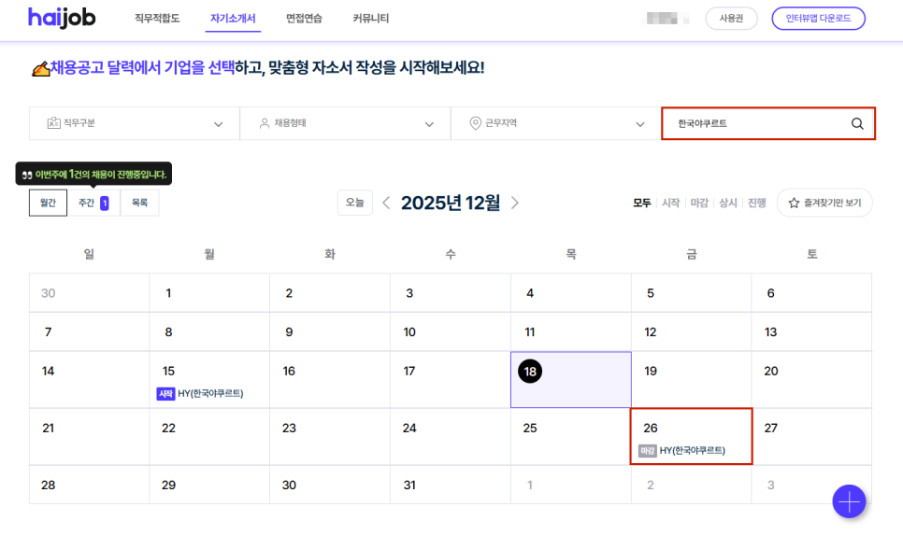Select the 마감 filter option
903x549 pixels.
[x=698, y=203]
